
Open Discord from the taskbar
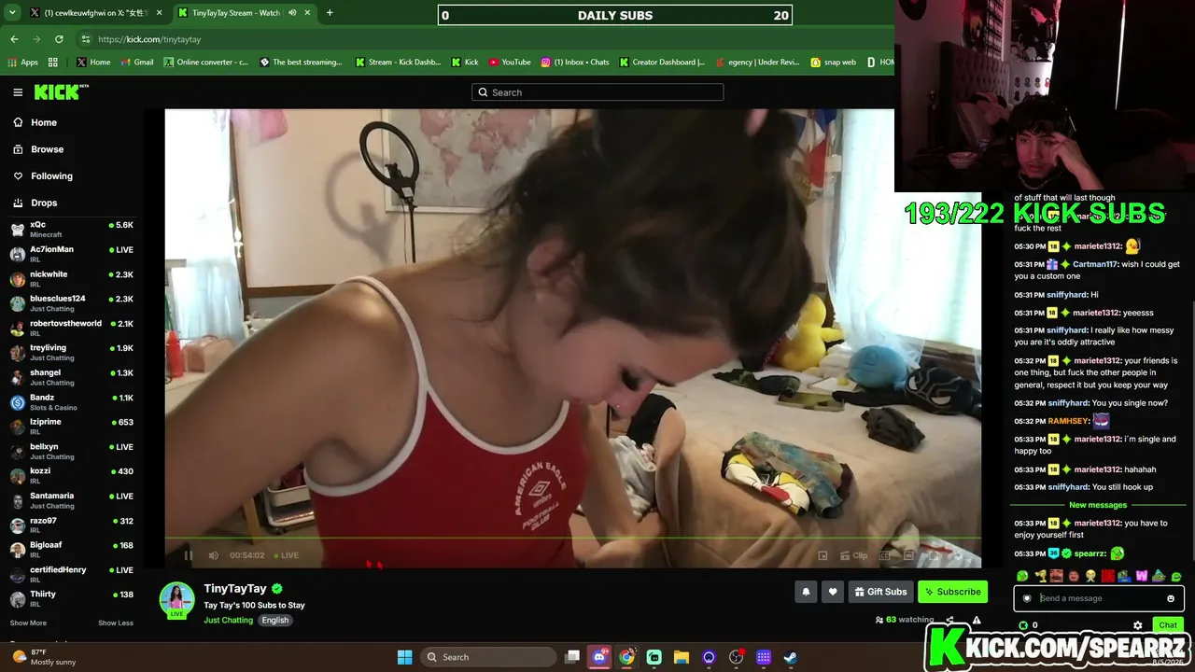coord(600,657)
